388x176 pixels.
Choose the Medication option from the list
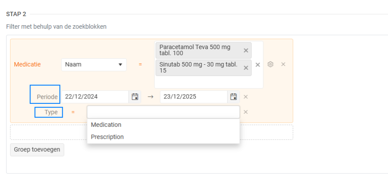[x=106, y=125]
